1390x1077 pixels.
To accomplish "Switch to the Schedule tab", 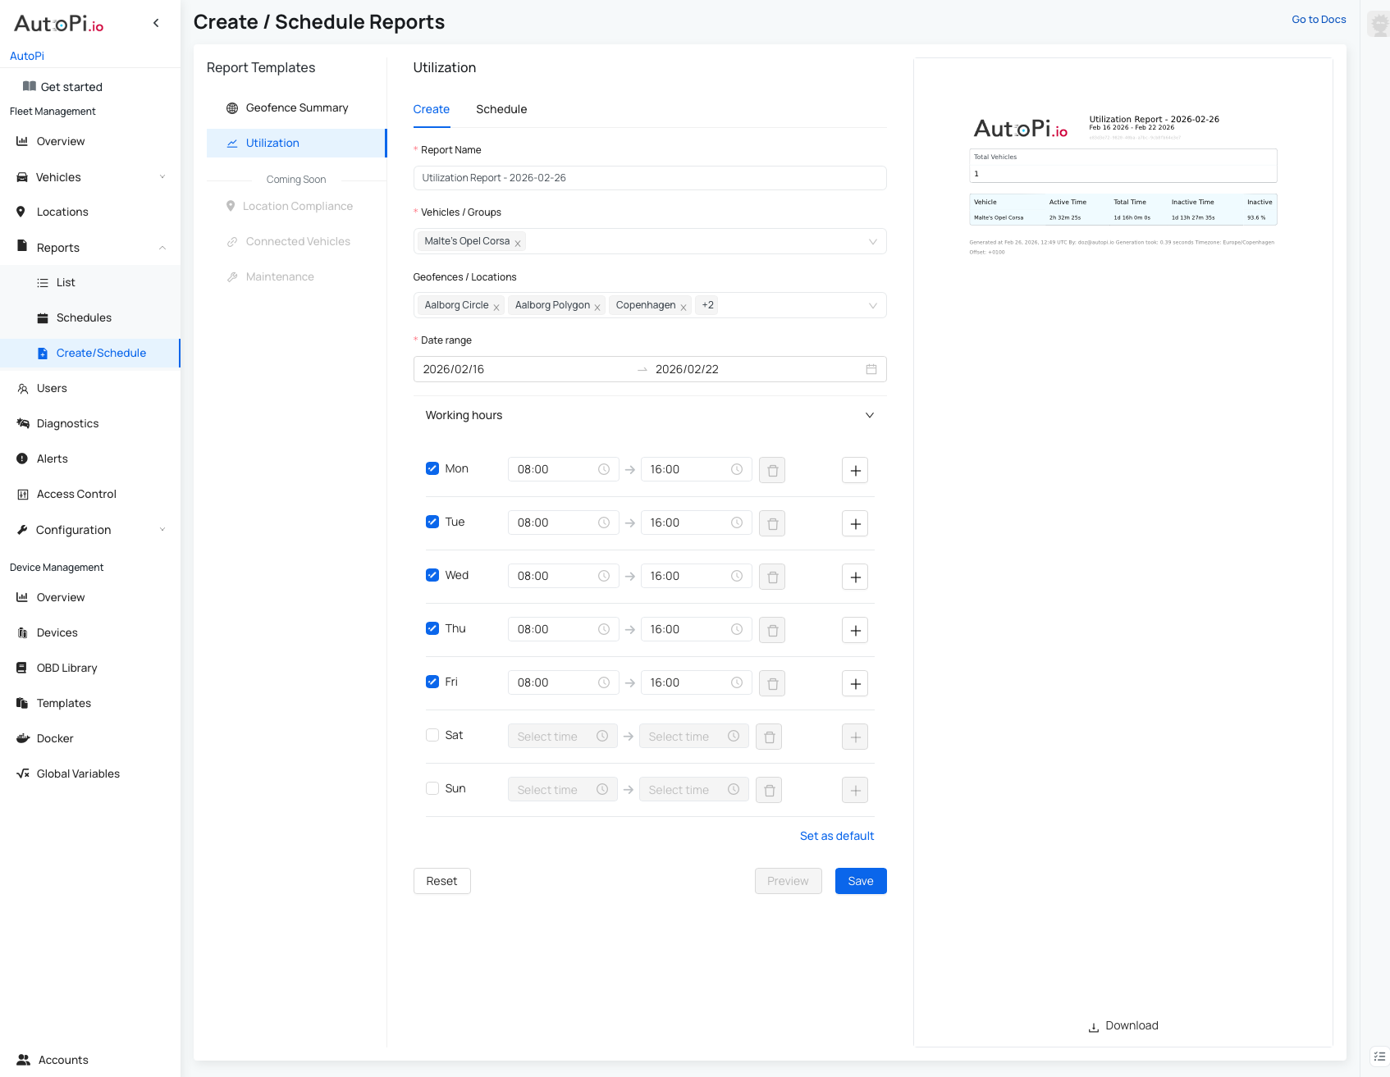I will pos(501,109).
